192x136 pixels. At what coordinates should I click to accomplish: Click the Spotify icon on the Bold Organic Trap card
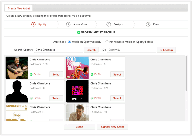point(92,74)
